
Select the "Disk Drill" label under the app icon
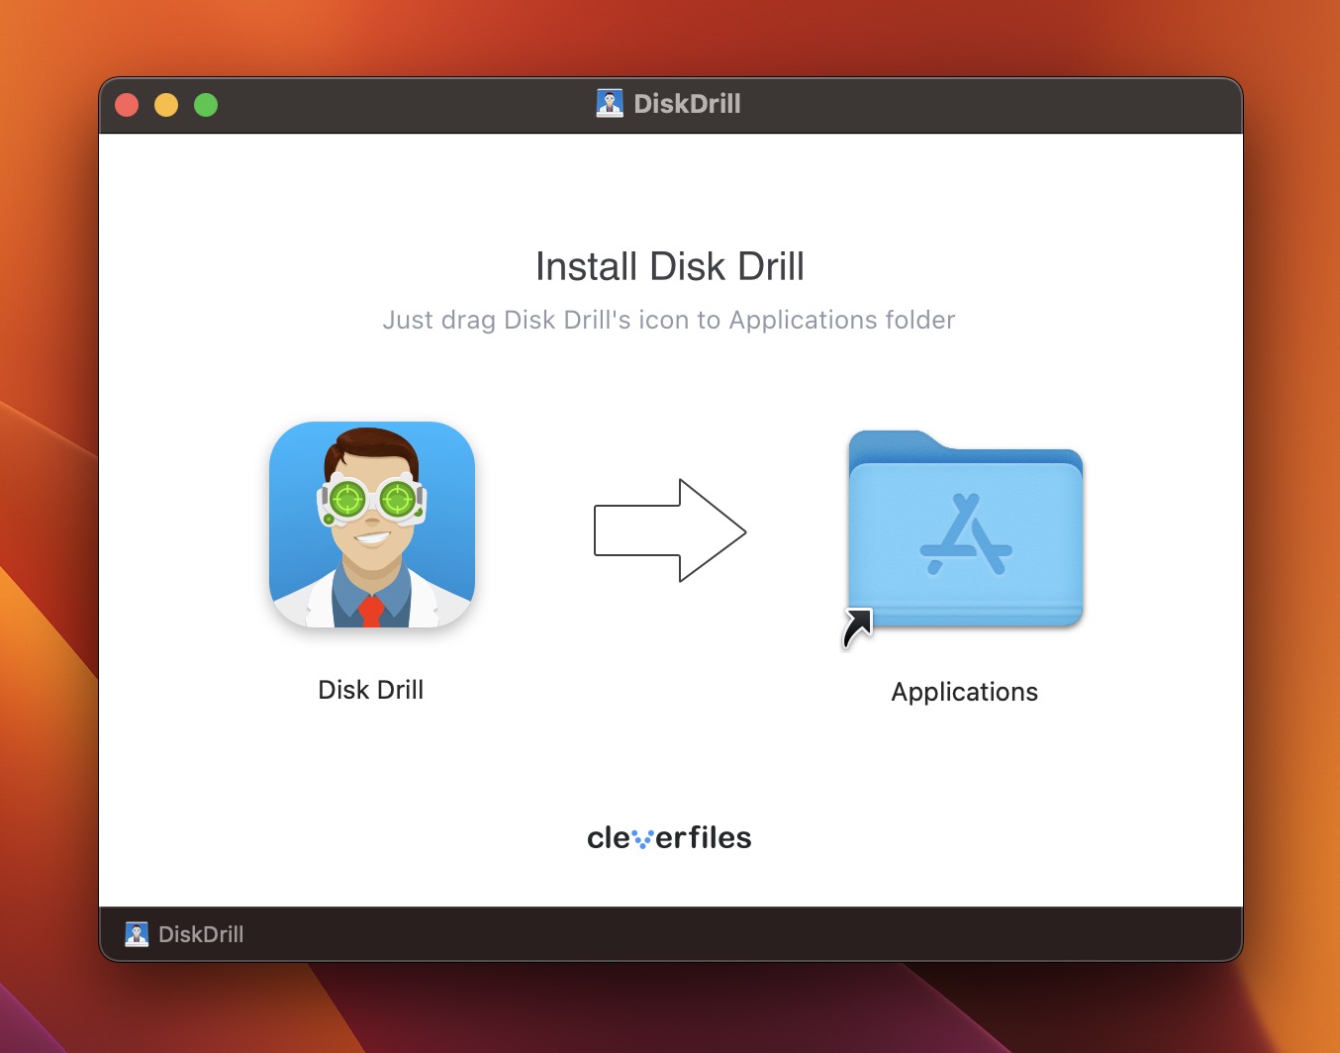[x=370, y=690]
